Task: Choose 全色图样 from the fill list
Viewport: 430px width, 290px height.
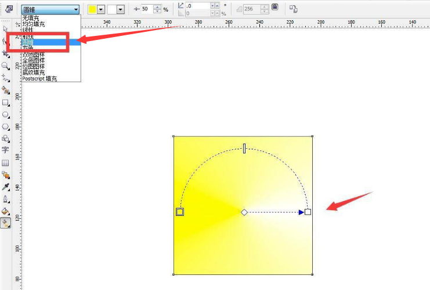Action: (x=34, y=60)
